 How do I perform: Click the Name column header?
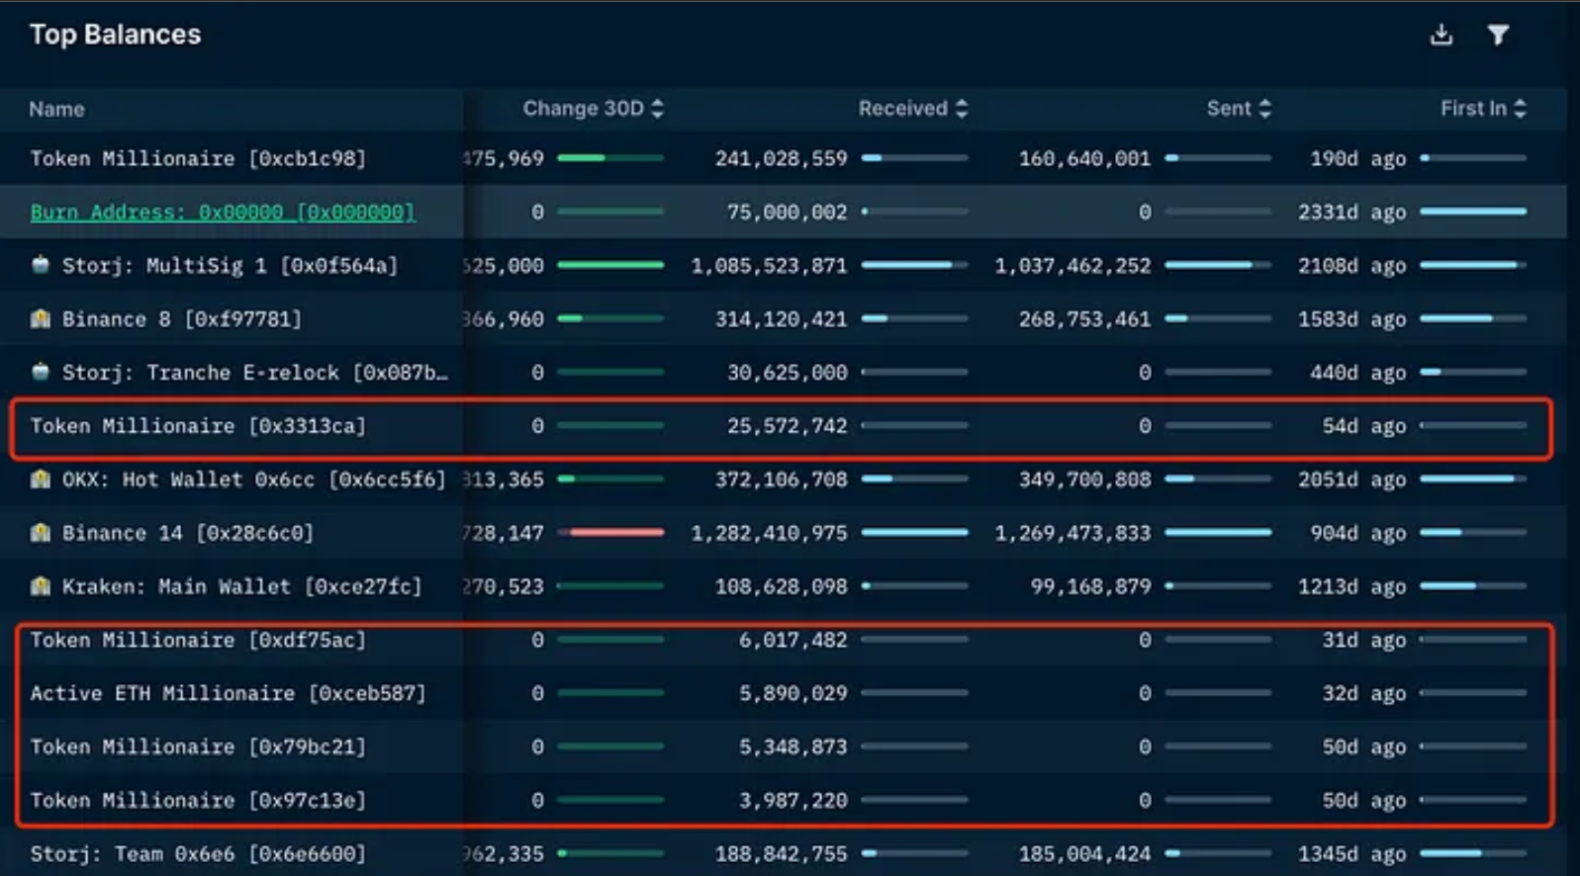pos(56,110)
